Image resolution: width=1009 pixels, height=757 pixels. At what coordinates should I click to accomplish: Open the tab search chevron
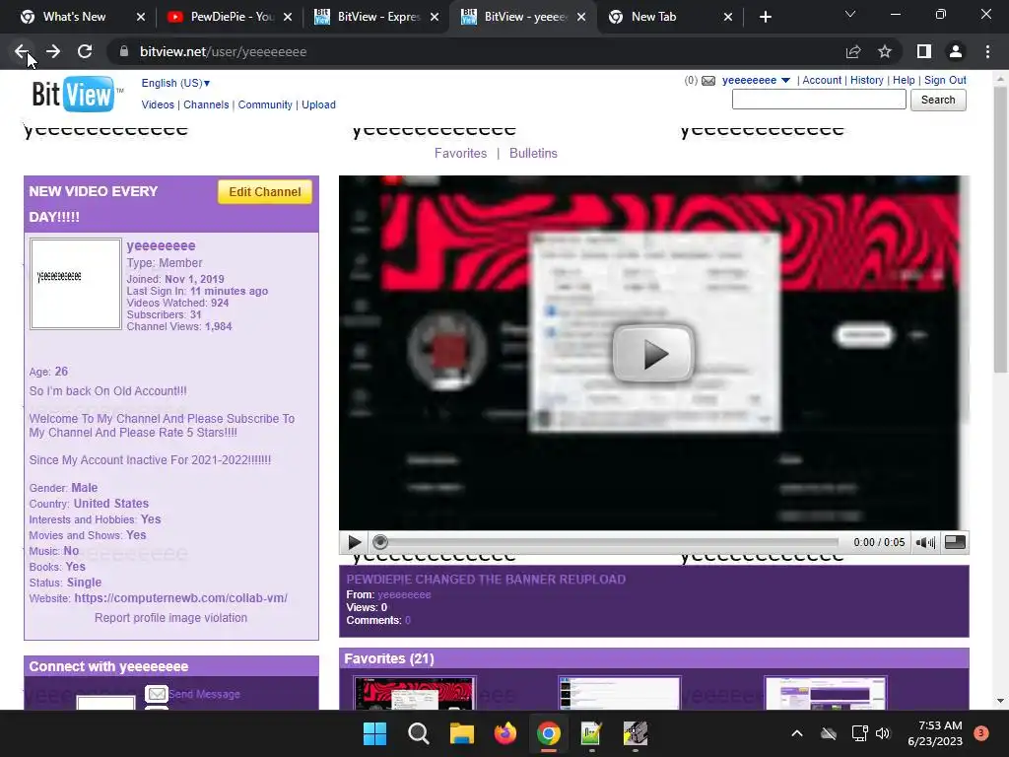point(850,14)
